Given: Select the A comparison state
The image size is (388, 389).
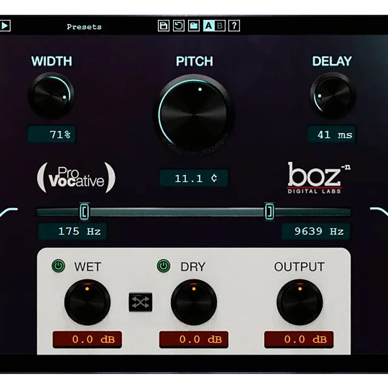Looking at the screenshot, I should (209, 26).
